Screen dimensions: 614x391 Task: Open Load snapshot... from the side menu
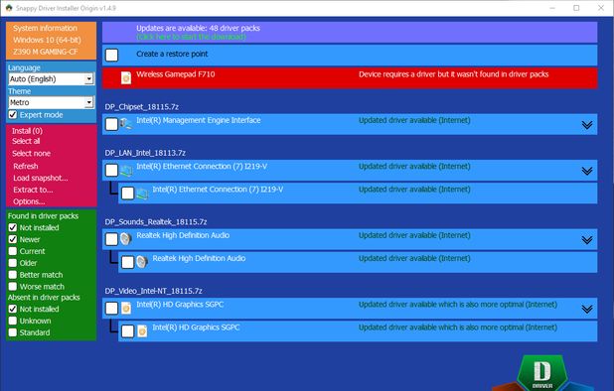click(41, 178)
